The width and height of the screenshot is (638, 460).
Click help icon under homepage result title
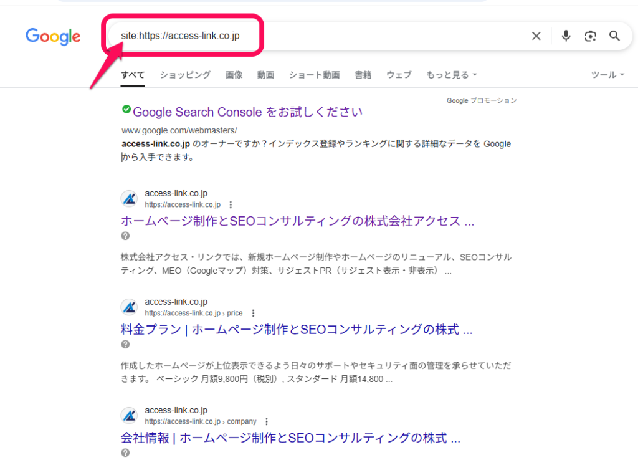(125, 236)
